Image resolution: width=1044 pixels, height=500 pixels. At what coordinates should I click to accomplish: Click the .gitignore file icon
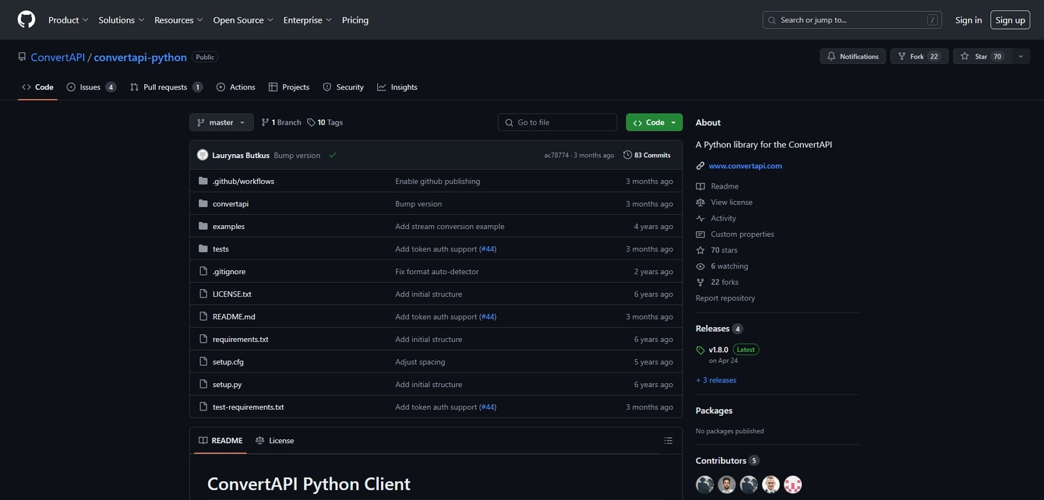click(203, 272)
